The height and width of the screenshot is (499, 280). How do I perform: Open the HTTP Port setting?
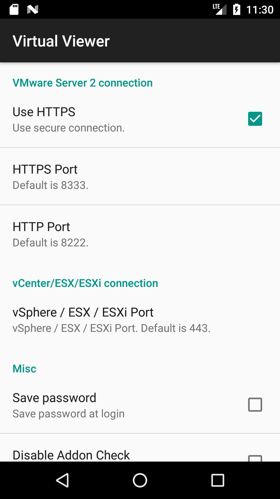(x=140, y=234)
